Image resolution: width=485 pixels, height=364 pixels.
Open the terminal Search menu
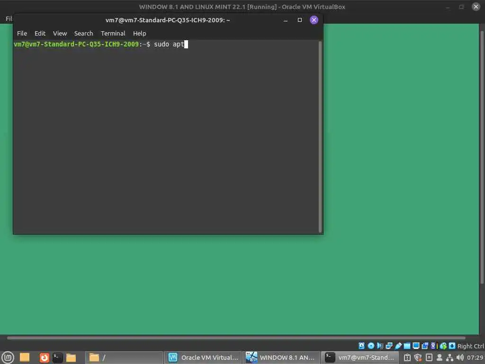(83, 34)
